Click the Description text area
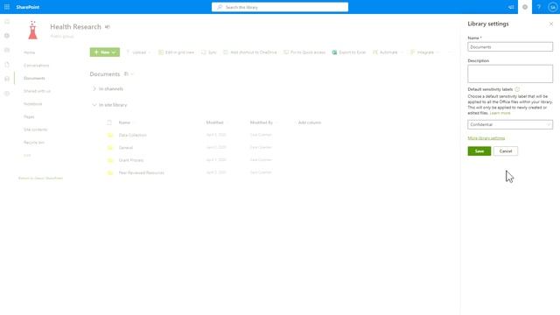Viewport: 560px width, 315px height. click(x=510, y=73)
